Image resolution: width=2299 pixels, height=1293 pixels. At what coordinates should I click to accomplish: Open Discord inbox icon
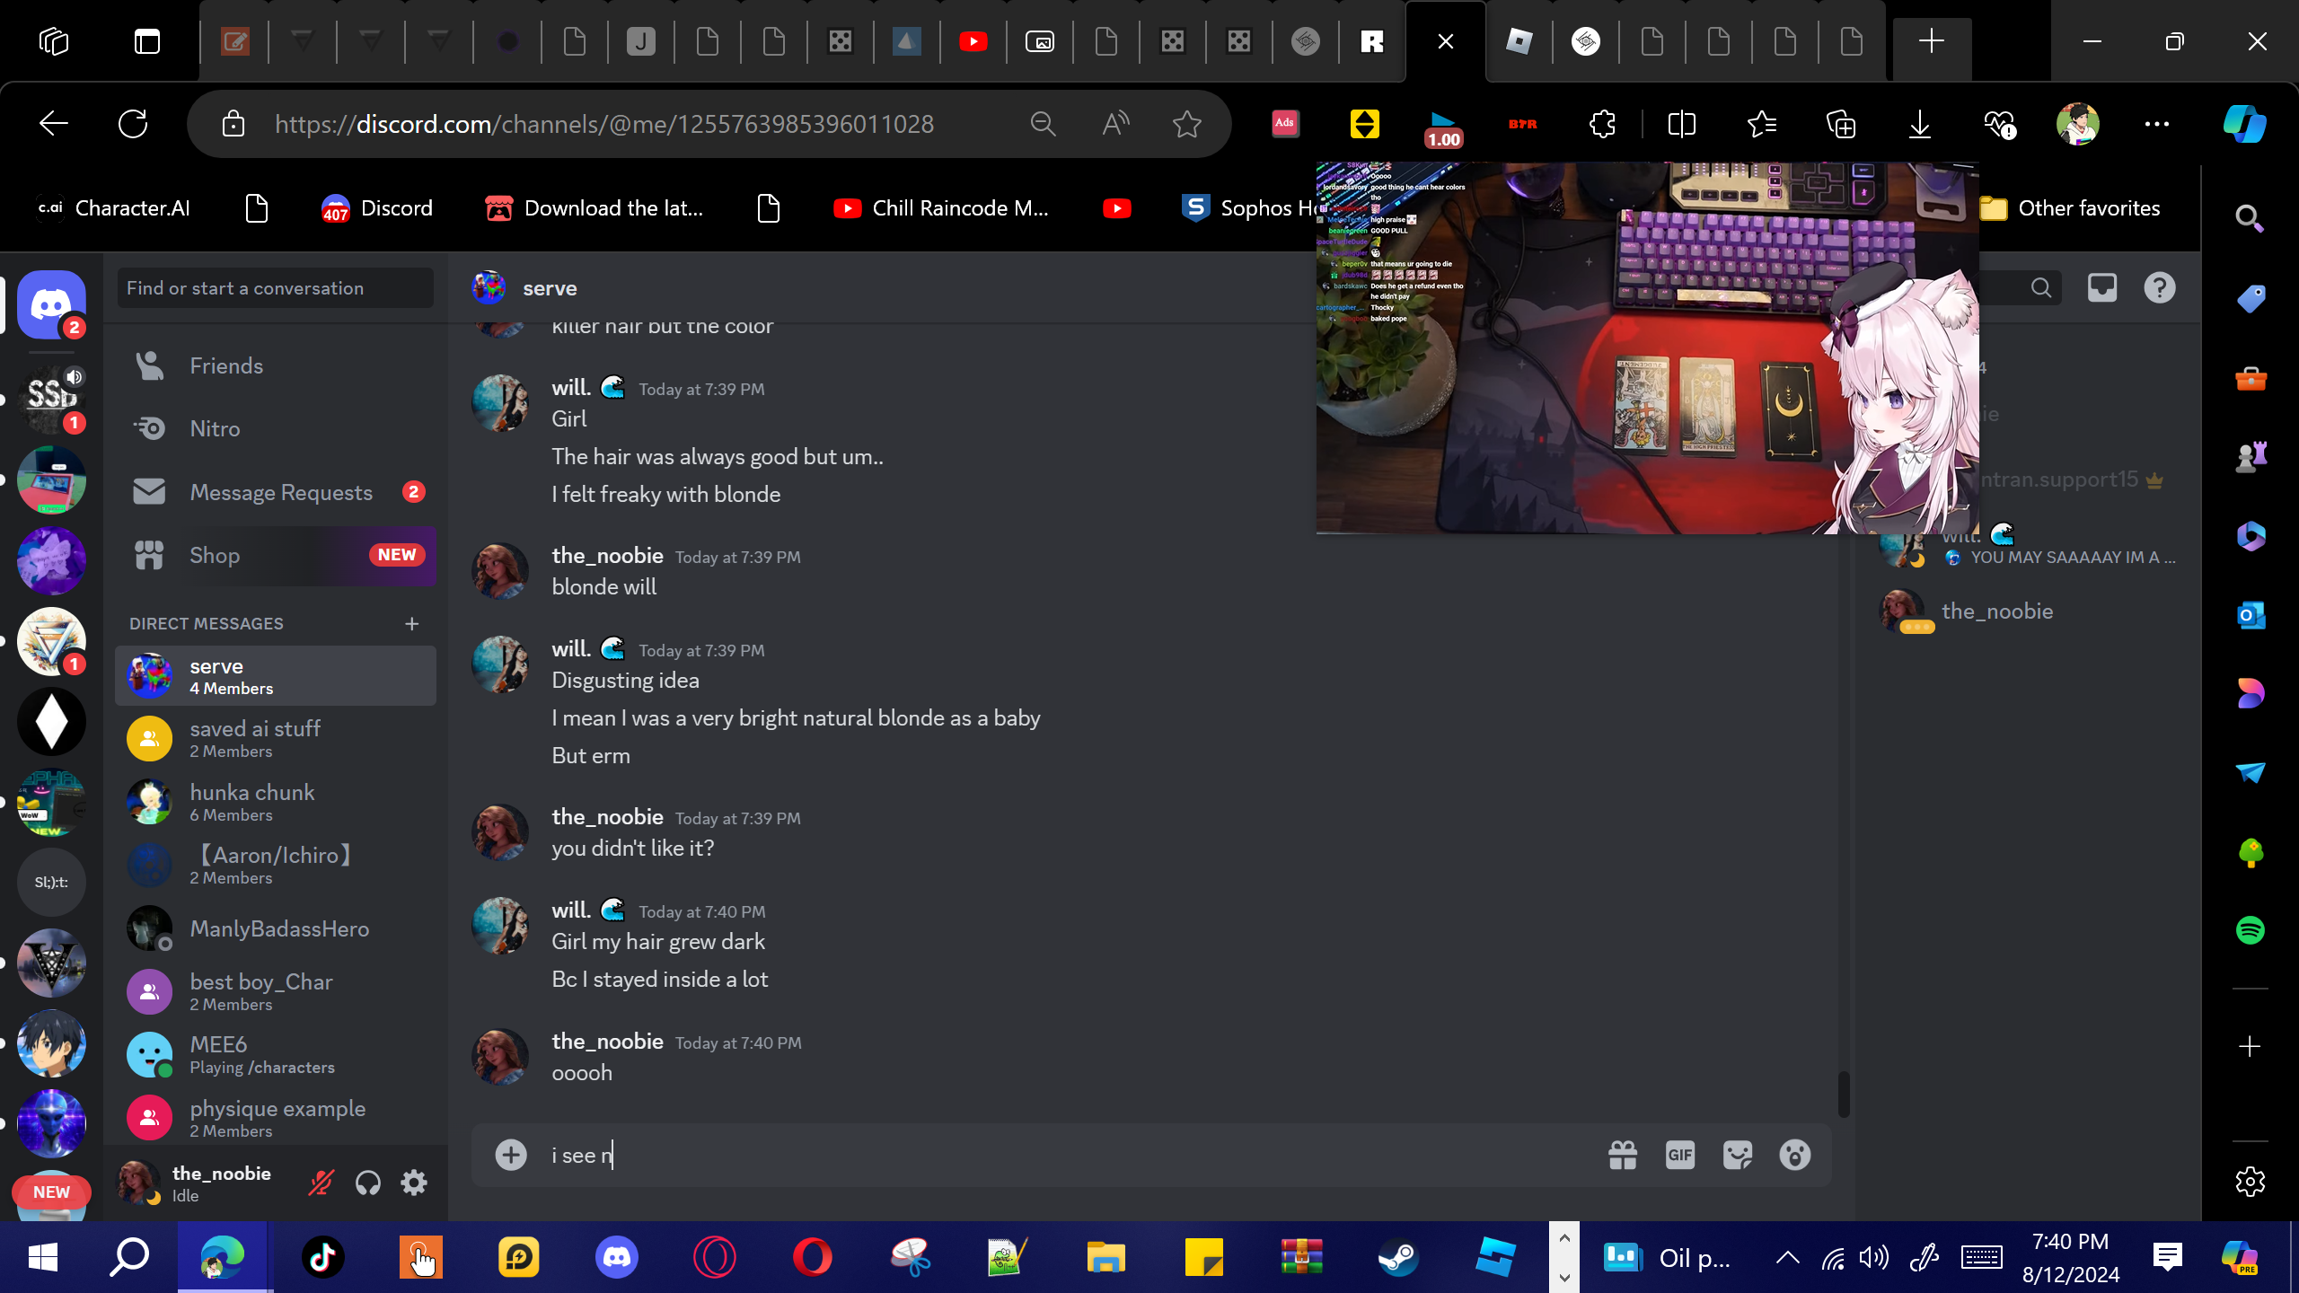point(2101,287)
